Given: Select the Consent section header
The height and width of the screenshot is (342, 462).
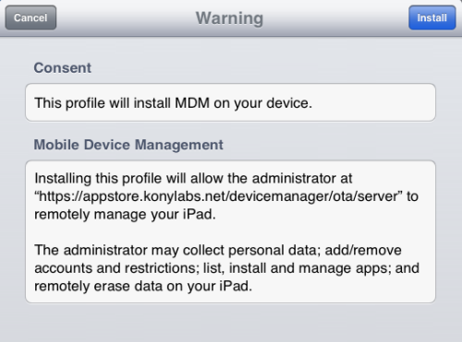Looking at the screenshot, I should (63, 67).
